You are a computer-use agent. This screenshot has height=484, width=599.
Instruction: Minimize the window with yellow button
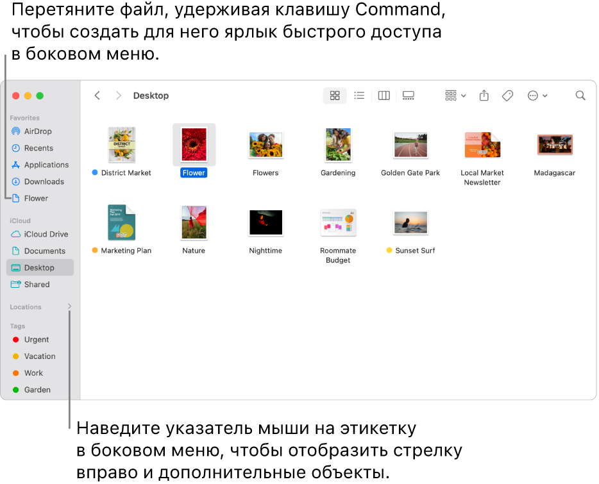click(28, 96)
